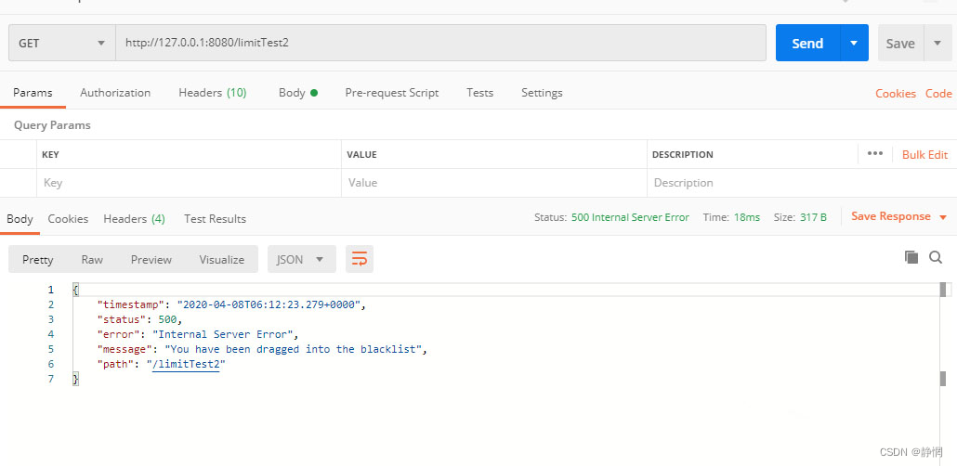957x466 pixels.
Task: Click the "message" key in response
Action: [125, 349]
